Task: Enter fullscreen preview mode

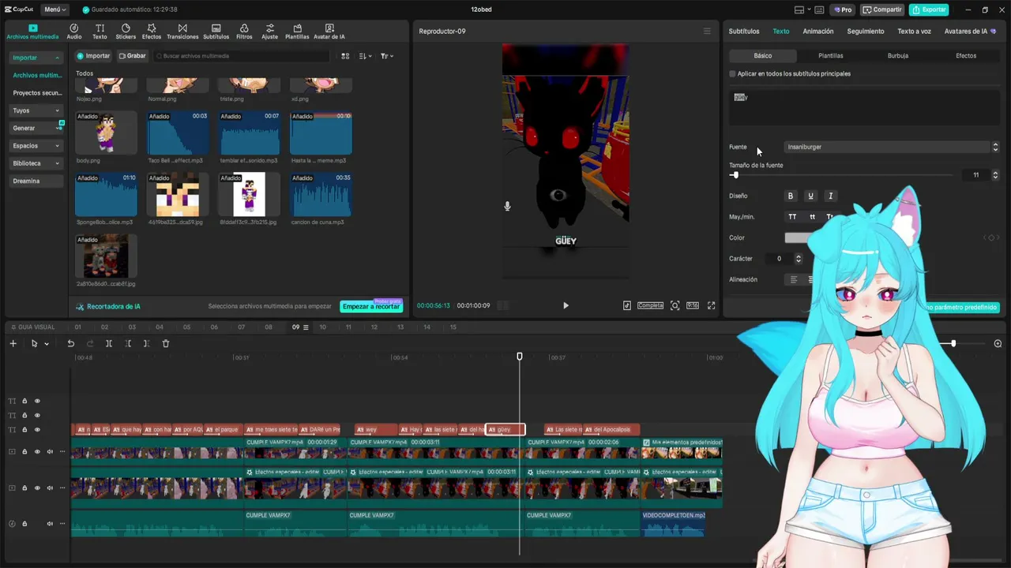Action: 712,305
